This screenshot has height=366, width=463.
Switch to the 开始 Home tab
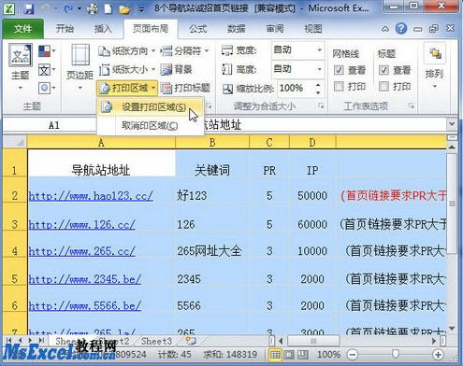click(x=65, y=29)
